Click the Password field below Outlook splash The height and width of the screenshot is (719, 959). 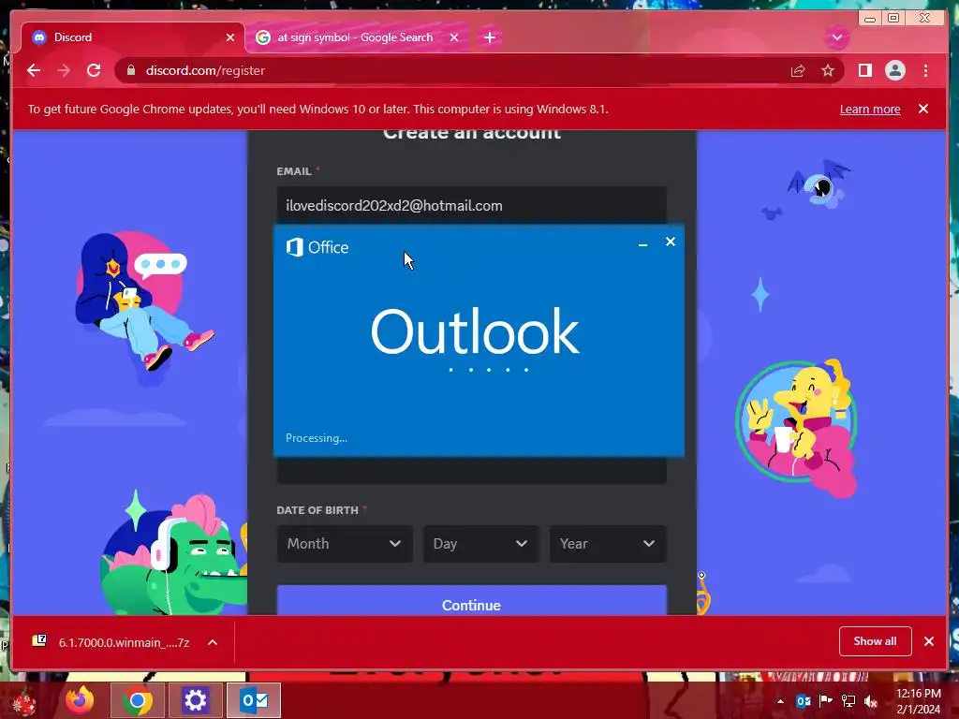tap(472, 470)
